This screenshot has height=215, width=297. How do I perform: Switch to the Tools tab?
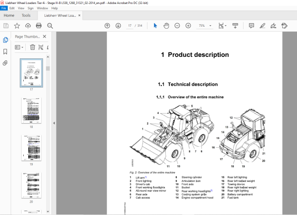[x=26, y=15]
